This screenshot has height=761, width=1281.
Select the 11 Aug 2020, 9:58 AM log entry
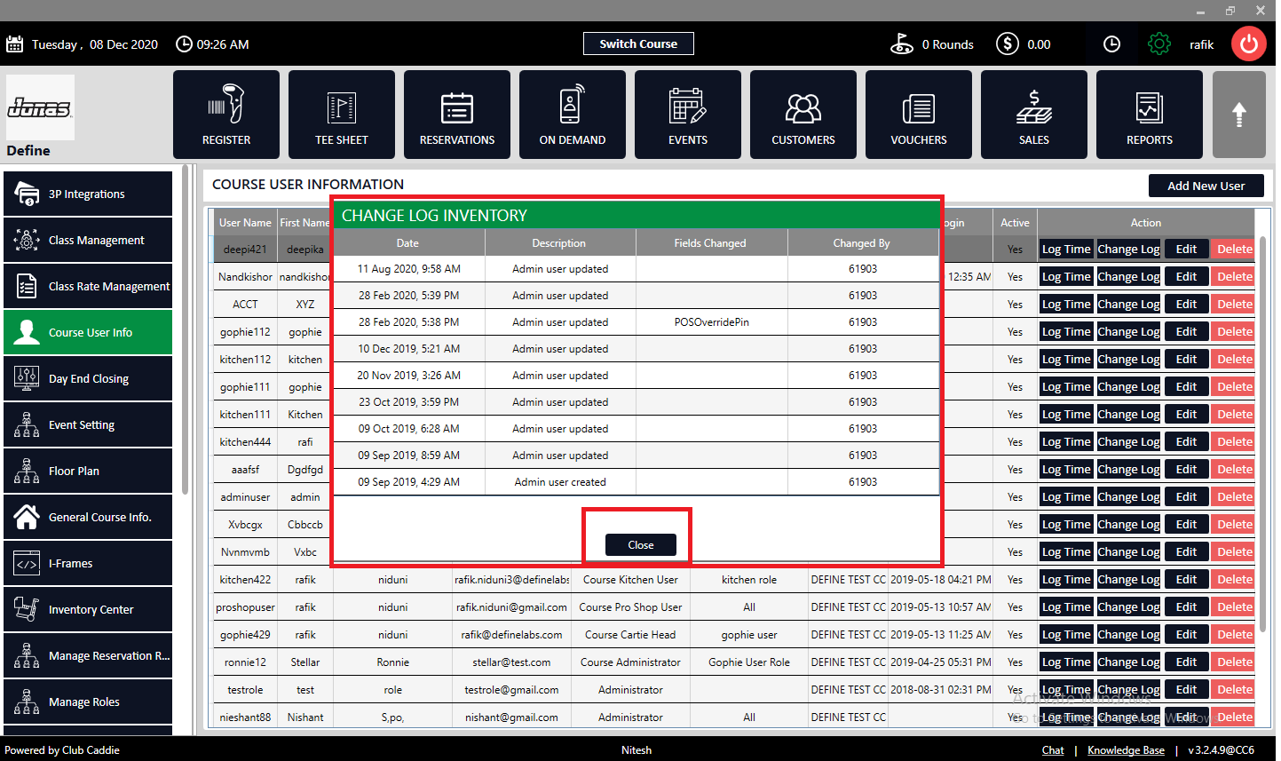636,269
